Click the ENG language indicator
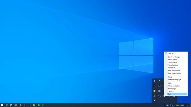The width and height of the screenshot is (191, 107). coord(177,105)
